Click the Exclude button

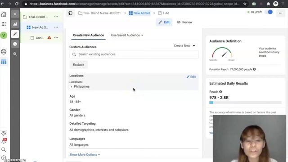click(x=79, y=65)
